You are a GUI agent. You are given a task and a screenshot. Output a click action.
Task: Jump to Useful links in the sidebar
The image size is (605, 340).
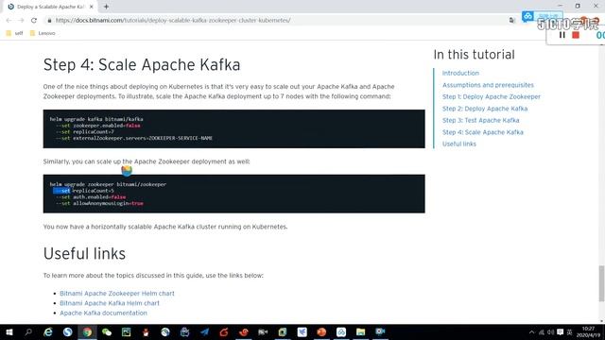coord(459,144)
